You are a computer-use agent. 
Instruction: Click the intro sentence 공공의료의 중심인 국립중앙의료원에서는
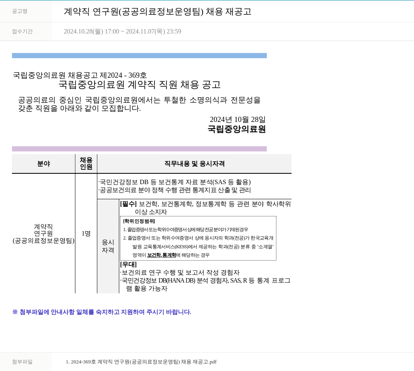[x=140, y=104]
